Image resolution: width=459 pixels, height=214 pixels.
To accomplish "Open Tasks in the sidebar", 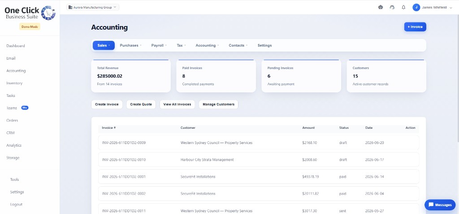I will coord(11,96).
